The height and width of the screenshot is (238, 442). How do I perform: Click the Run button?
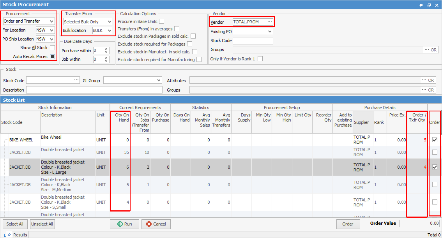coord(124,224)
